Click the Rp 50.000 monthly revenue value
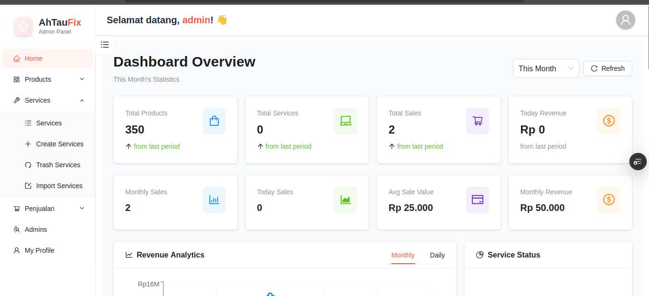 point(542,208)
